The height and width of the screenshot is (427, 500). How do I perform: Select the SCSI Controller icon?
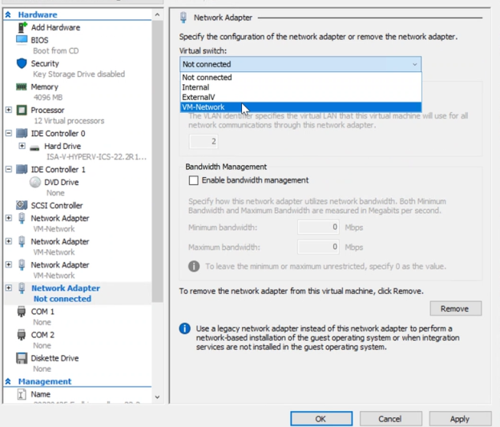click(x=22, y=205)
